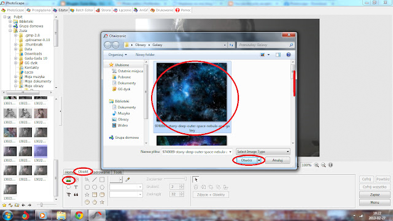393x221 pixels.
Task: Open the Drukowanie tab
Action: pyautogui.click(x=161, y=10)
